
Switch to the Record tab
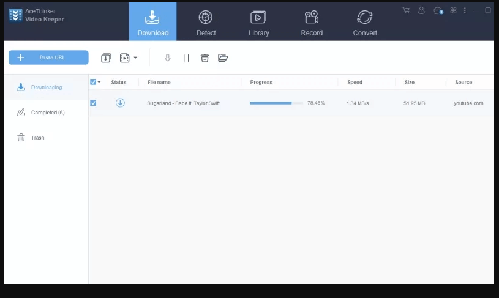click(312, 23)
